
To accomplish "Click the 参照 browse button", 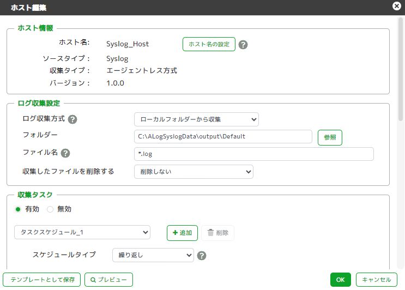I will (330, 137).
